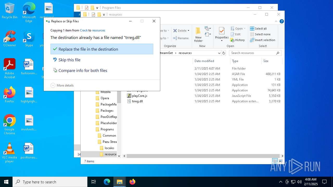This screenshot has height=187, width=333.
Task: Select the positionau Word document on desktop
Action: pos(29,151)
